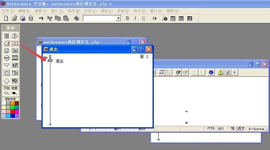Toggle underline formatting
Image resolution: width=270 pixels, height=150 pixels.
144,18
